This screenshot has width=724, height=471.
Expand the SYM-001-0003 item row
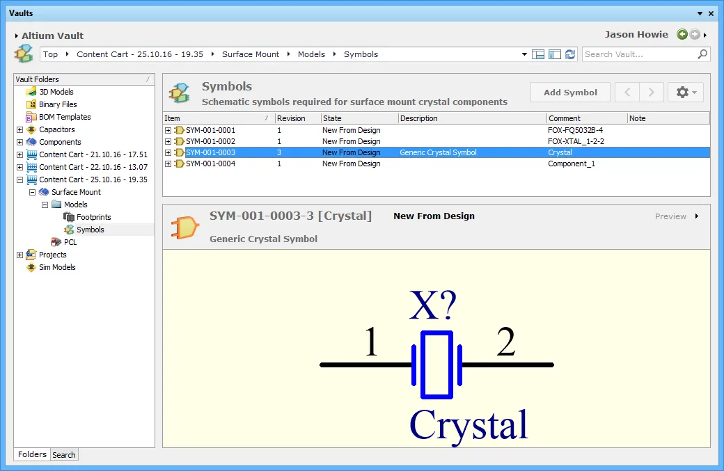point(168,152)
